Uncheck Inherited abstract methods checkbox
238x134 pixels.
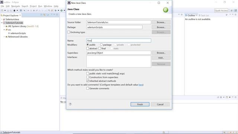point(88,81)
